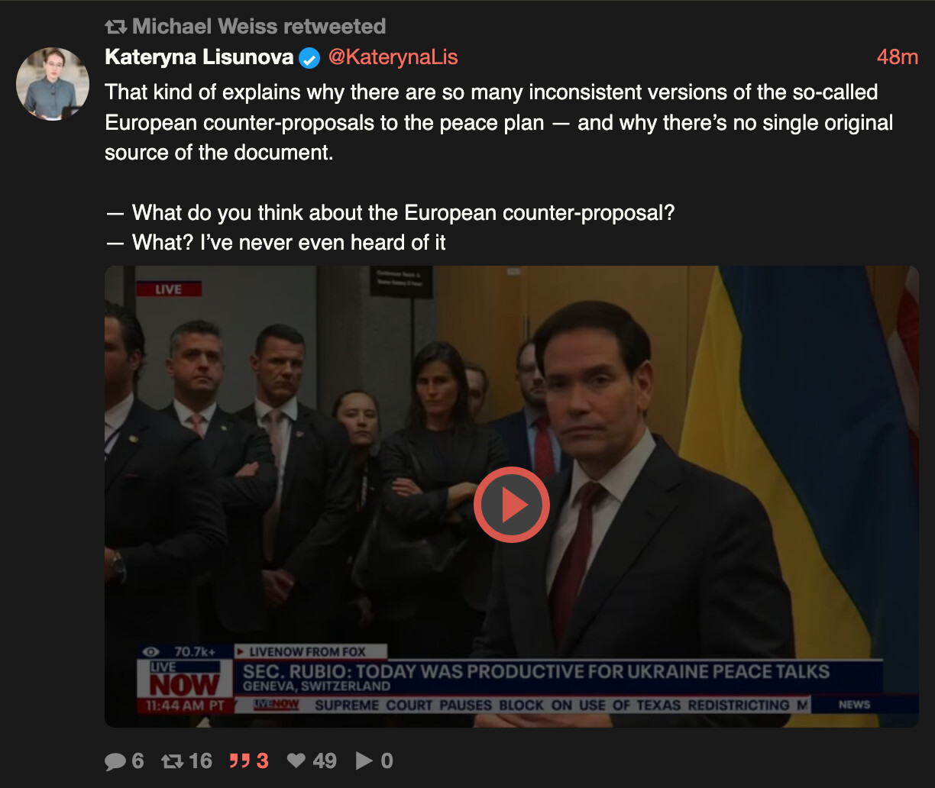Click the quote count 3

(x=262, y=761)
